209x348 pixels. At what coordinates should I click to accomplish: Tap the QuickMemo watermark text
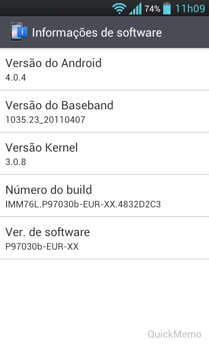[175, 334]
